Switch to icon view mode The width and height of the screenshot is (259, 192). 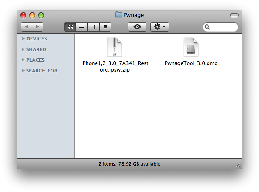(70, 27)
